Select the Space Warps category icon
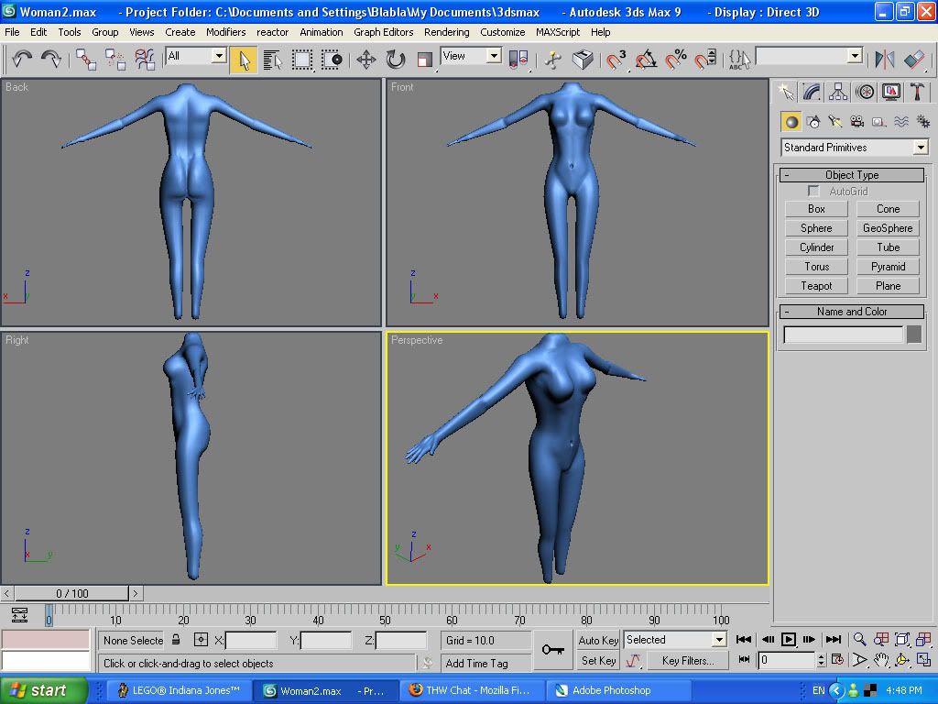The height and width of the screenshot is (704, 938). point(901,122)
